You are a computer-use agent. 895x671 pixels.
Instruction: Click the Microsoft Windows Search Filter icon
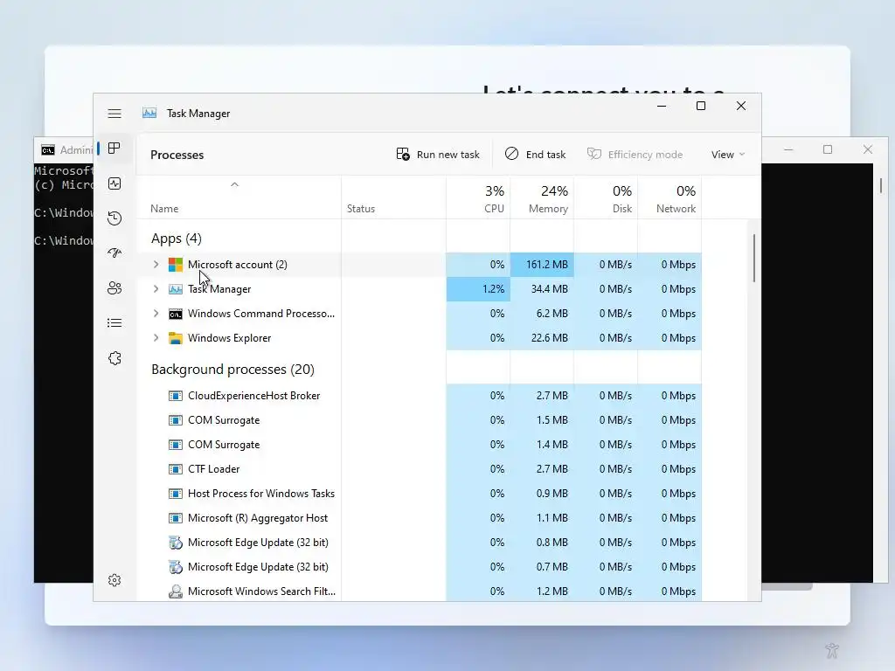coord(175,591)
